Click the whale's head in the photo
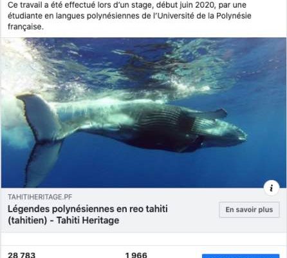Image resolution: width=287 pixels, height=258 pixels. point(227,131)
